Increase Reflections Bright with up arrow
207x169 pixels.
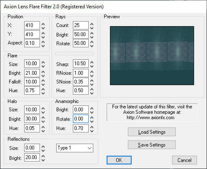point(43,156)
